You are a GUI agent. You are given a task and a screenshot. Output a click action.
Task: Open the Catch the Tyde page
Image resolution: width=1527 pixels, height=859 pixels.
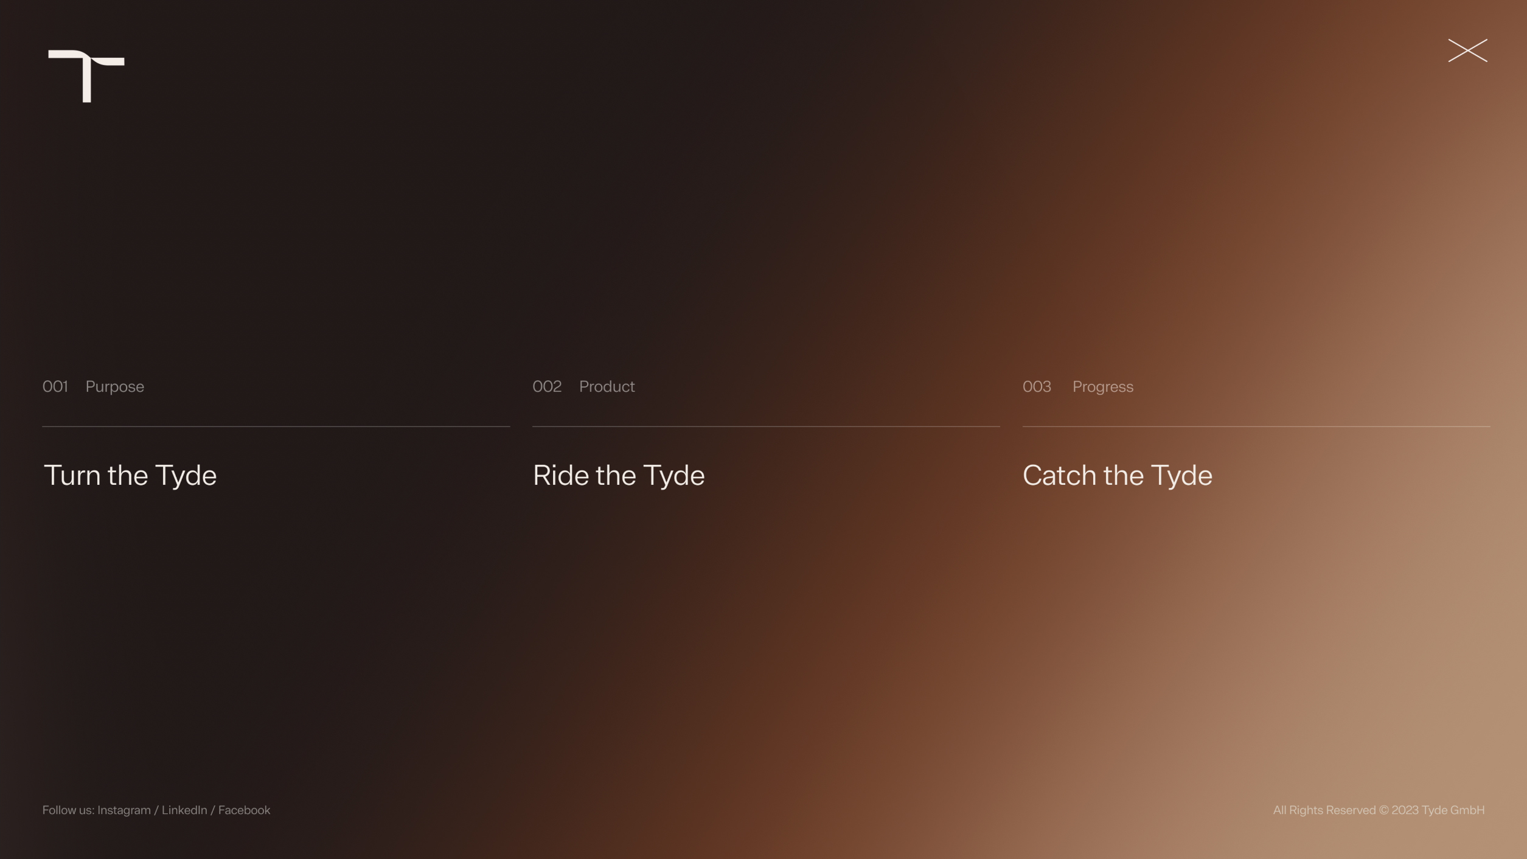1117,475
